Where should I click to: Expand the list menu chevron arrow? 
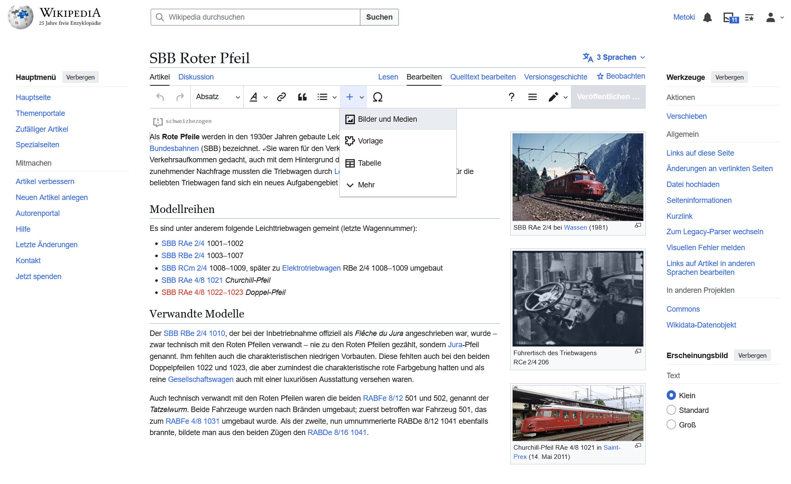(x=334, y=97)
